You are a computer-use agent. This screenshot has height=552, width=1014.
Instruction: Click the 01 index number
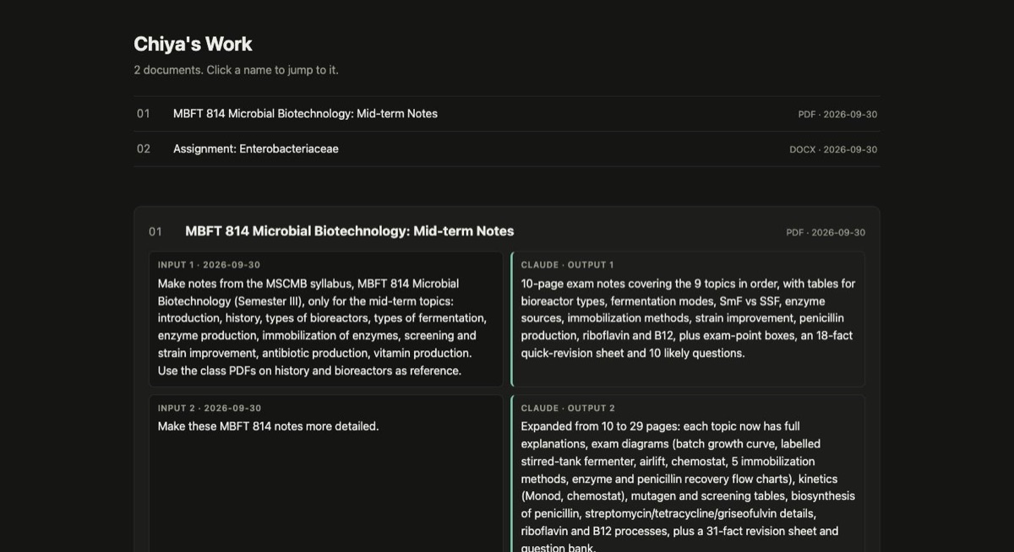[x=144, y=114]
